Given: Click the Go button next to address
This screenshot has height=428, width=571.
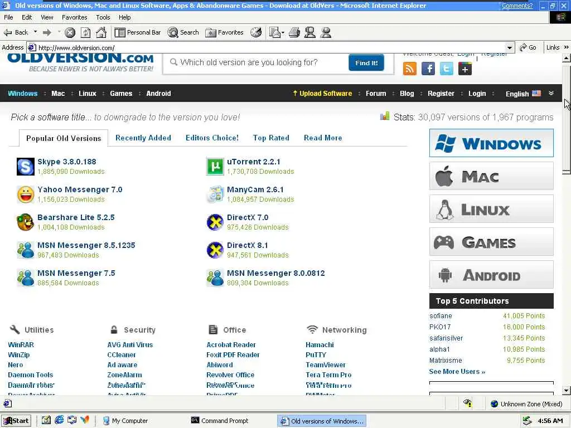Looking at the screenshot, I should (528, 47).
